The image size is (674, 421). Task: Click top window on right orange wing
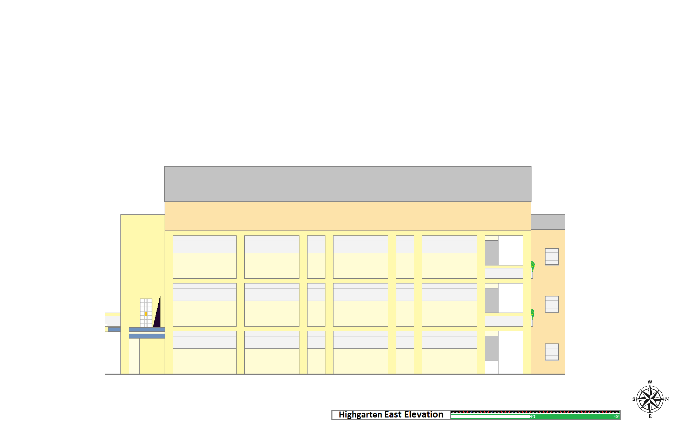click(x=551, y=256)
